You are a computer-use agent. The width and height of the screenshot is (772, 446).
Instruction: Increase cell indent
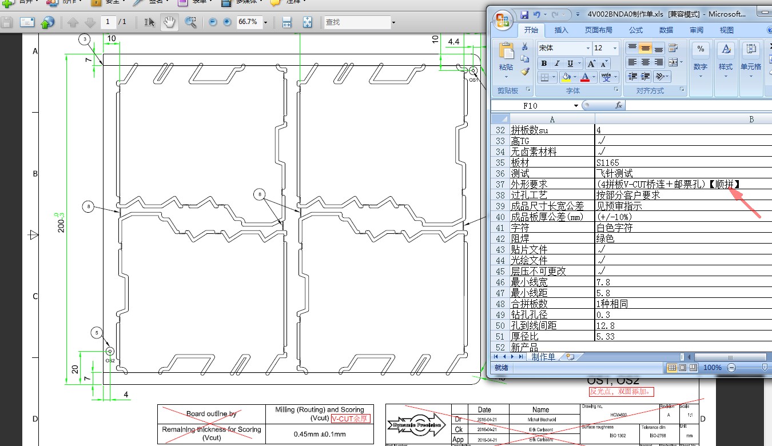click(645, 76)
